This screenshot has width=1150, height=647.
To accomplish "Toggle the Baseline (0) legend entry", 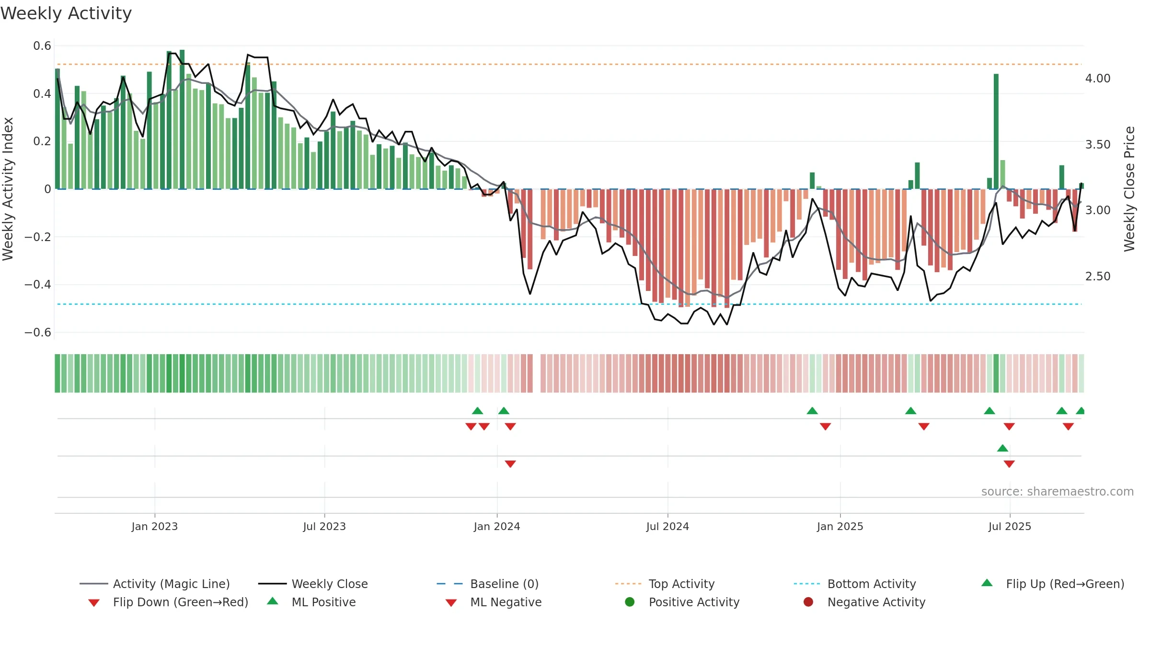I will pyautogui.click(x=488, y=584).
